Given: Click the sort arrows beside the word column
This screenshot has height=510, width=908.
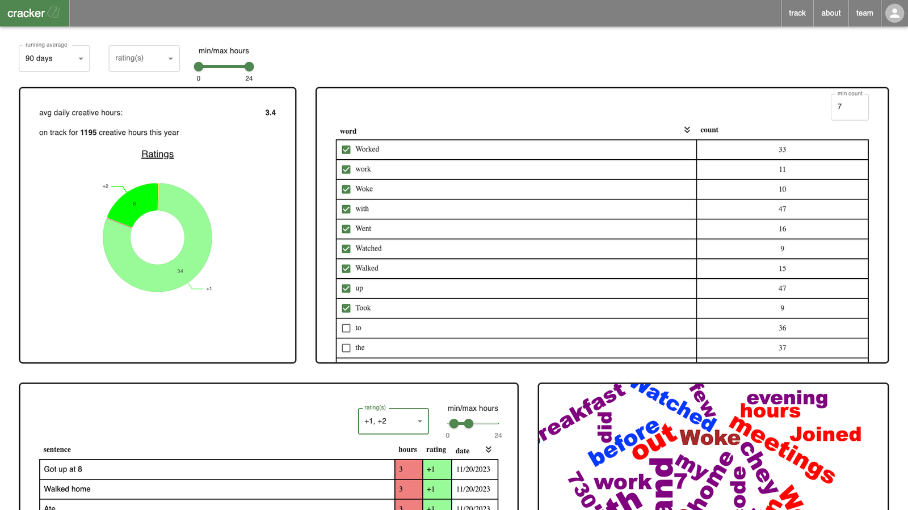Looking at the screenshot, I should [x=687, y=130].
